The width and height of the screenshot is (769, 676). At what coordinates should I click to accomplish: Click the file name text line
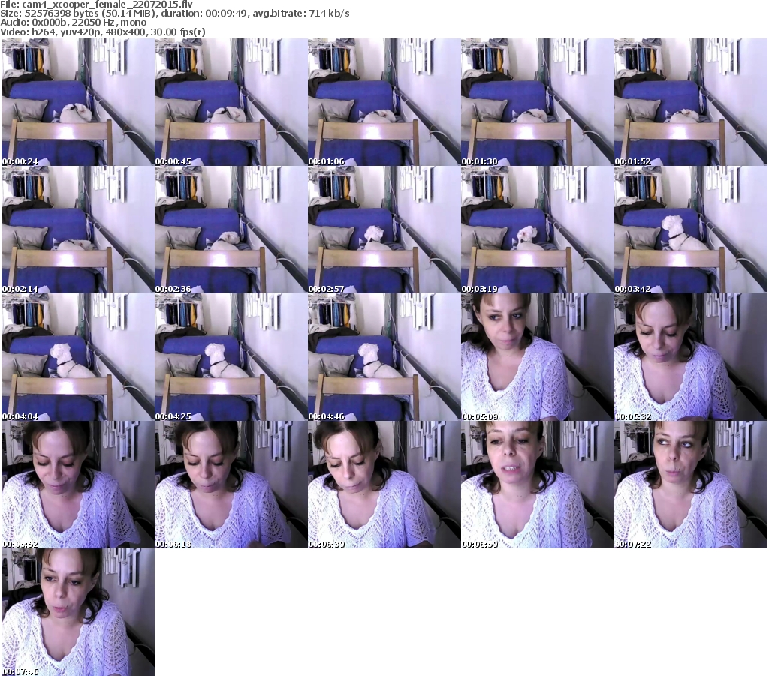click(x=97, y=5)
